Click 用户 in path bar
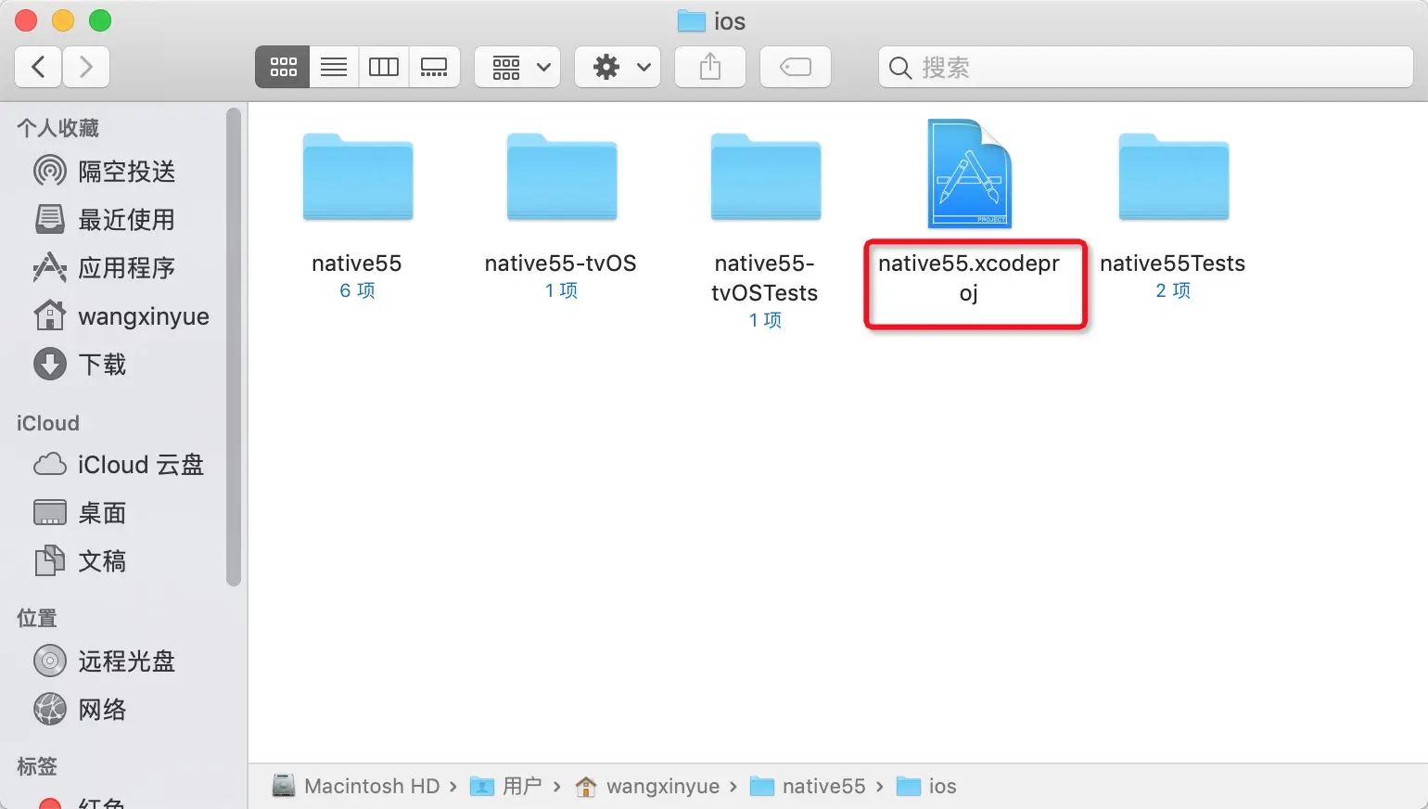 (x=506, y=786)
